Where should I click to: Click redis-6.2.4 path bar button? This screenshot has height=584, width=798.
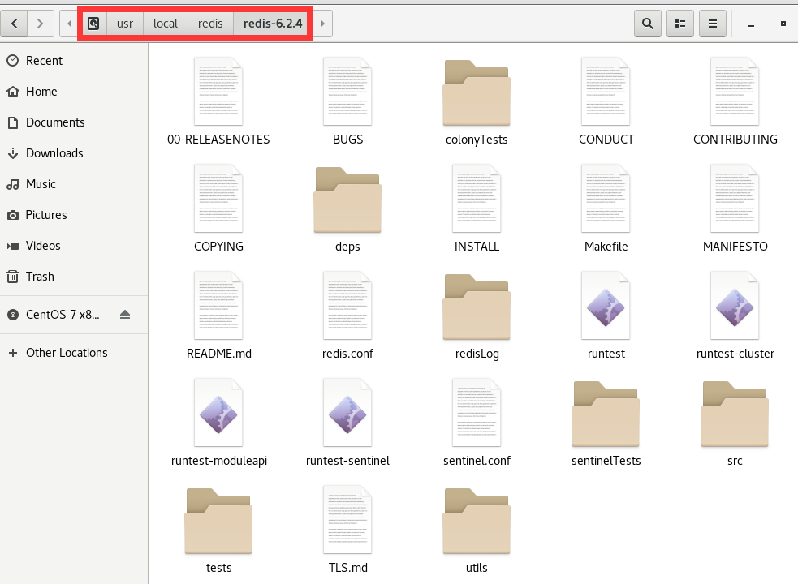tap(272, 24)
